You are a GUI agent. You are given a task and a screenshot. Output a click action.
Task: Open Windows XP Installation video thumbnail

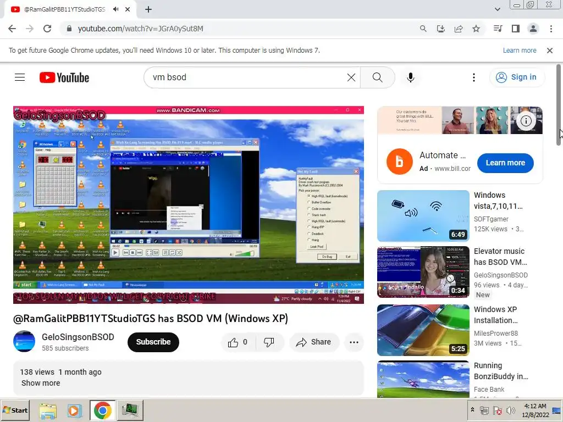coord(423,330)
